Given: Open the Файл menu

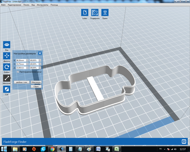Looking at the screenshot, I should point(3,5).
